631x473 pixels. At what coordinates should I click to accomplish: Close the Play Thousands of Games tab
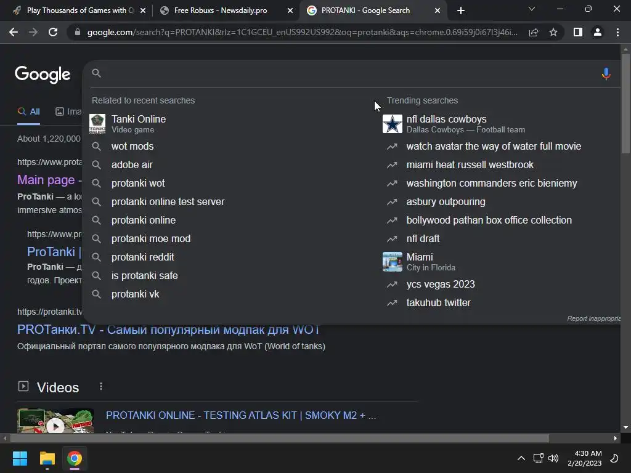[x=143, y=10]
